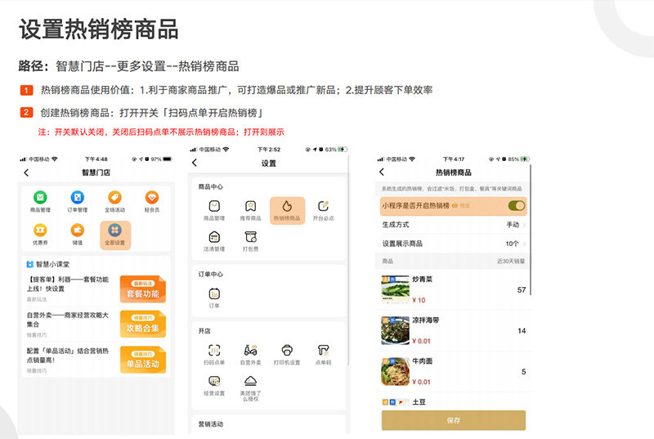Open article 配置「单品活动」结合营销热点
Screen dimensions: 654x439
click(68, 355)
